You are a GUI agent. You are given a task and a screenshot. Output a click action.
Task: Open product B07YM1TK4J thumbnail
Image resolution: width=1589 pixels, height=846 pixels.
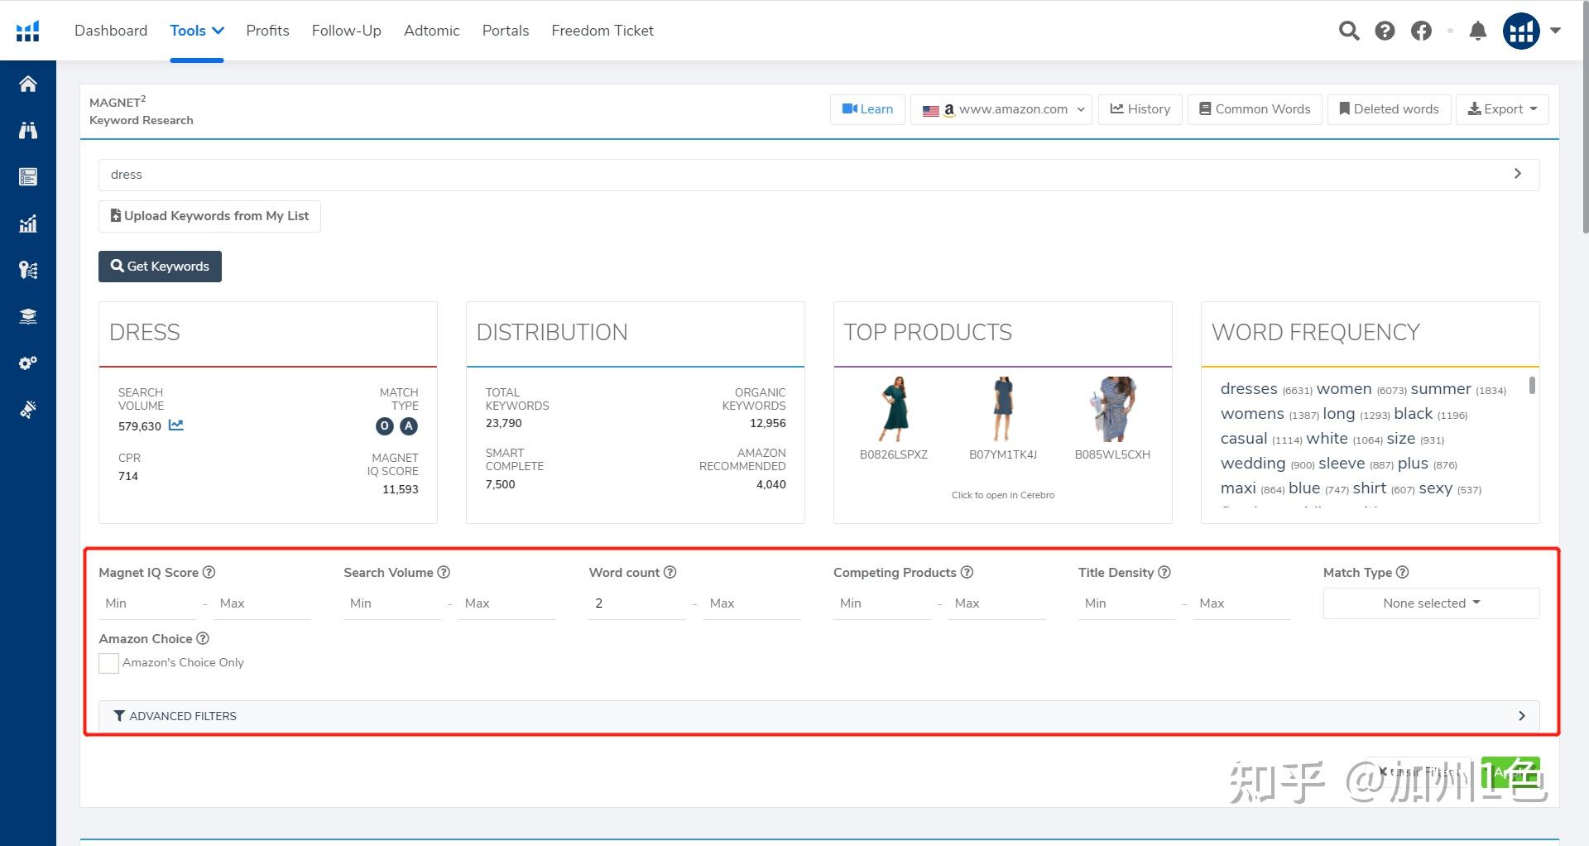(x=1003, y=409)
